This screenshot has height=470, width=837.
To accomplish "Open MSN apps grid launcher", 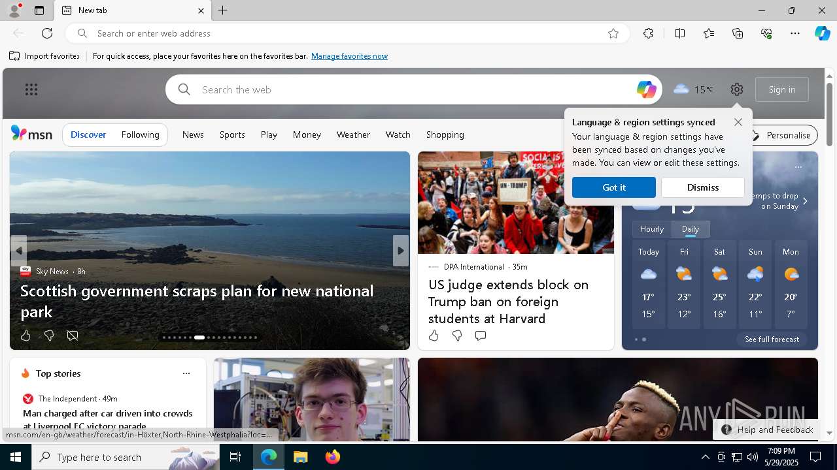I will (x=31, y=89).
